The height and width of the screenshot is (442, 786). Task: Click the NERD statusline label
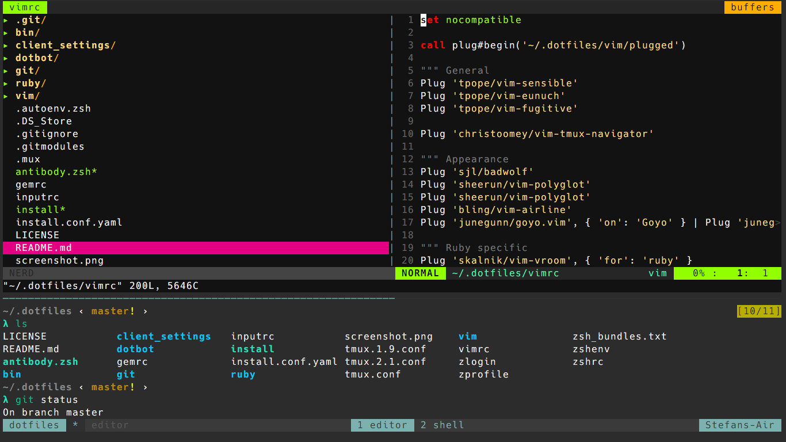click(x=21, y=273)
